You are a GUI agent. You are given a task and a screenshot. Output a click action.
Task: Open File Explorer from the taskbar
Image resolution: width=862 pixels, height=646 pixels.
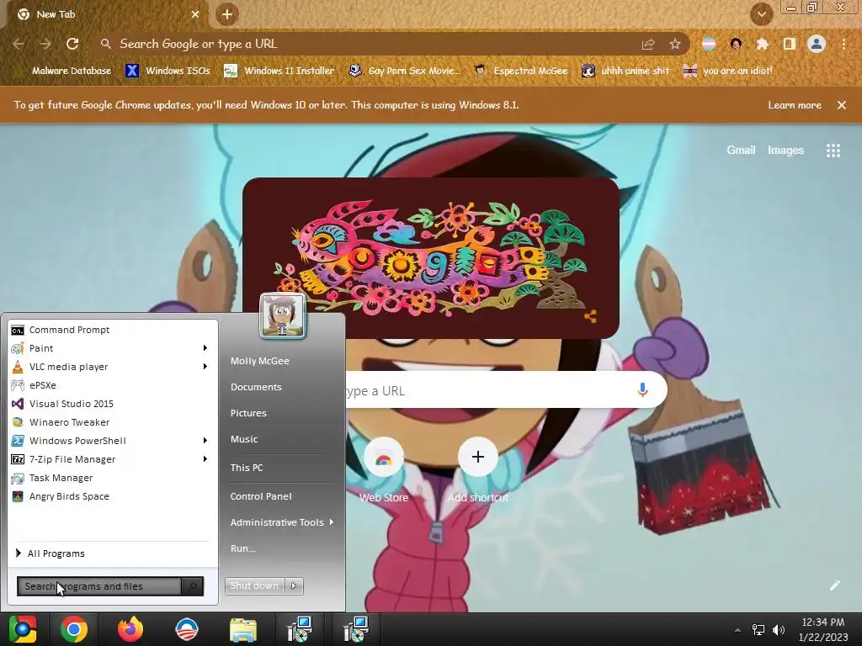243,629
